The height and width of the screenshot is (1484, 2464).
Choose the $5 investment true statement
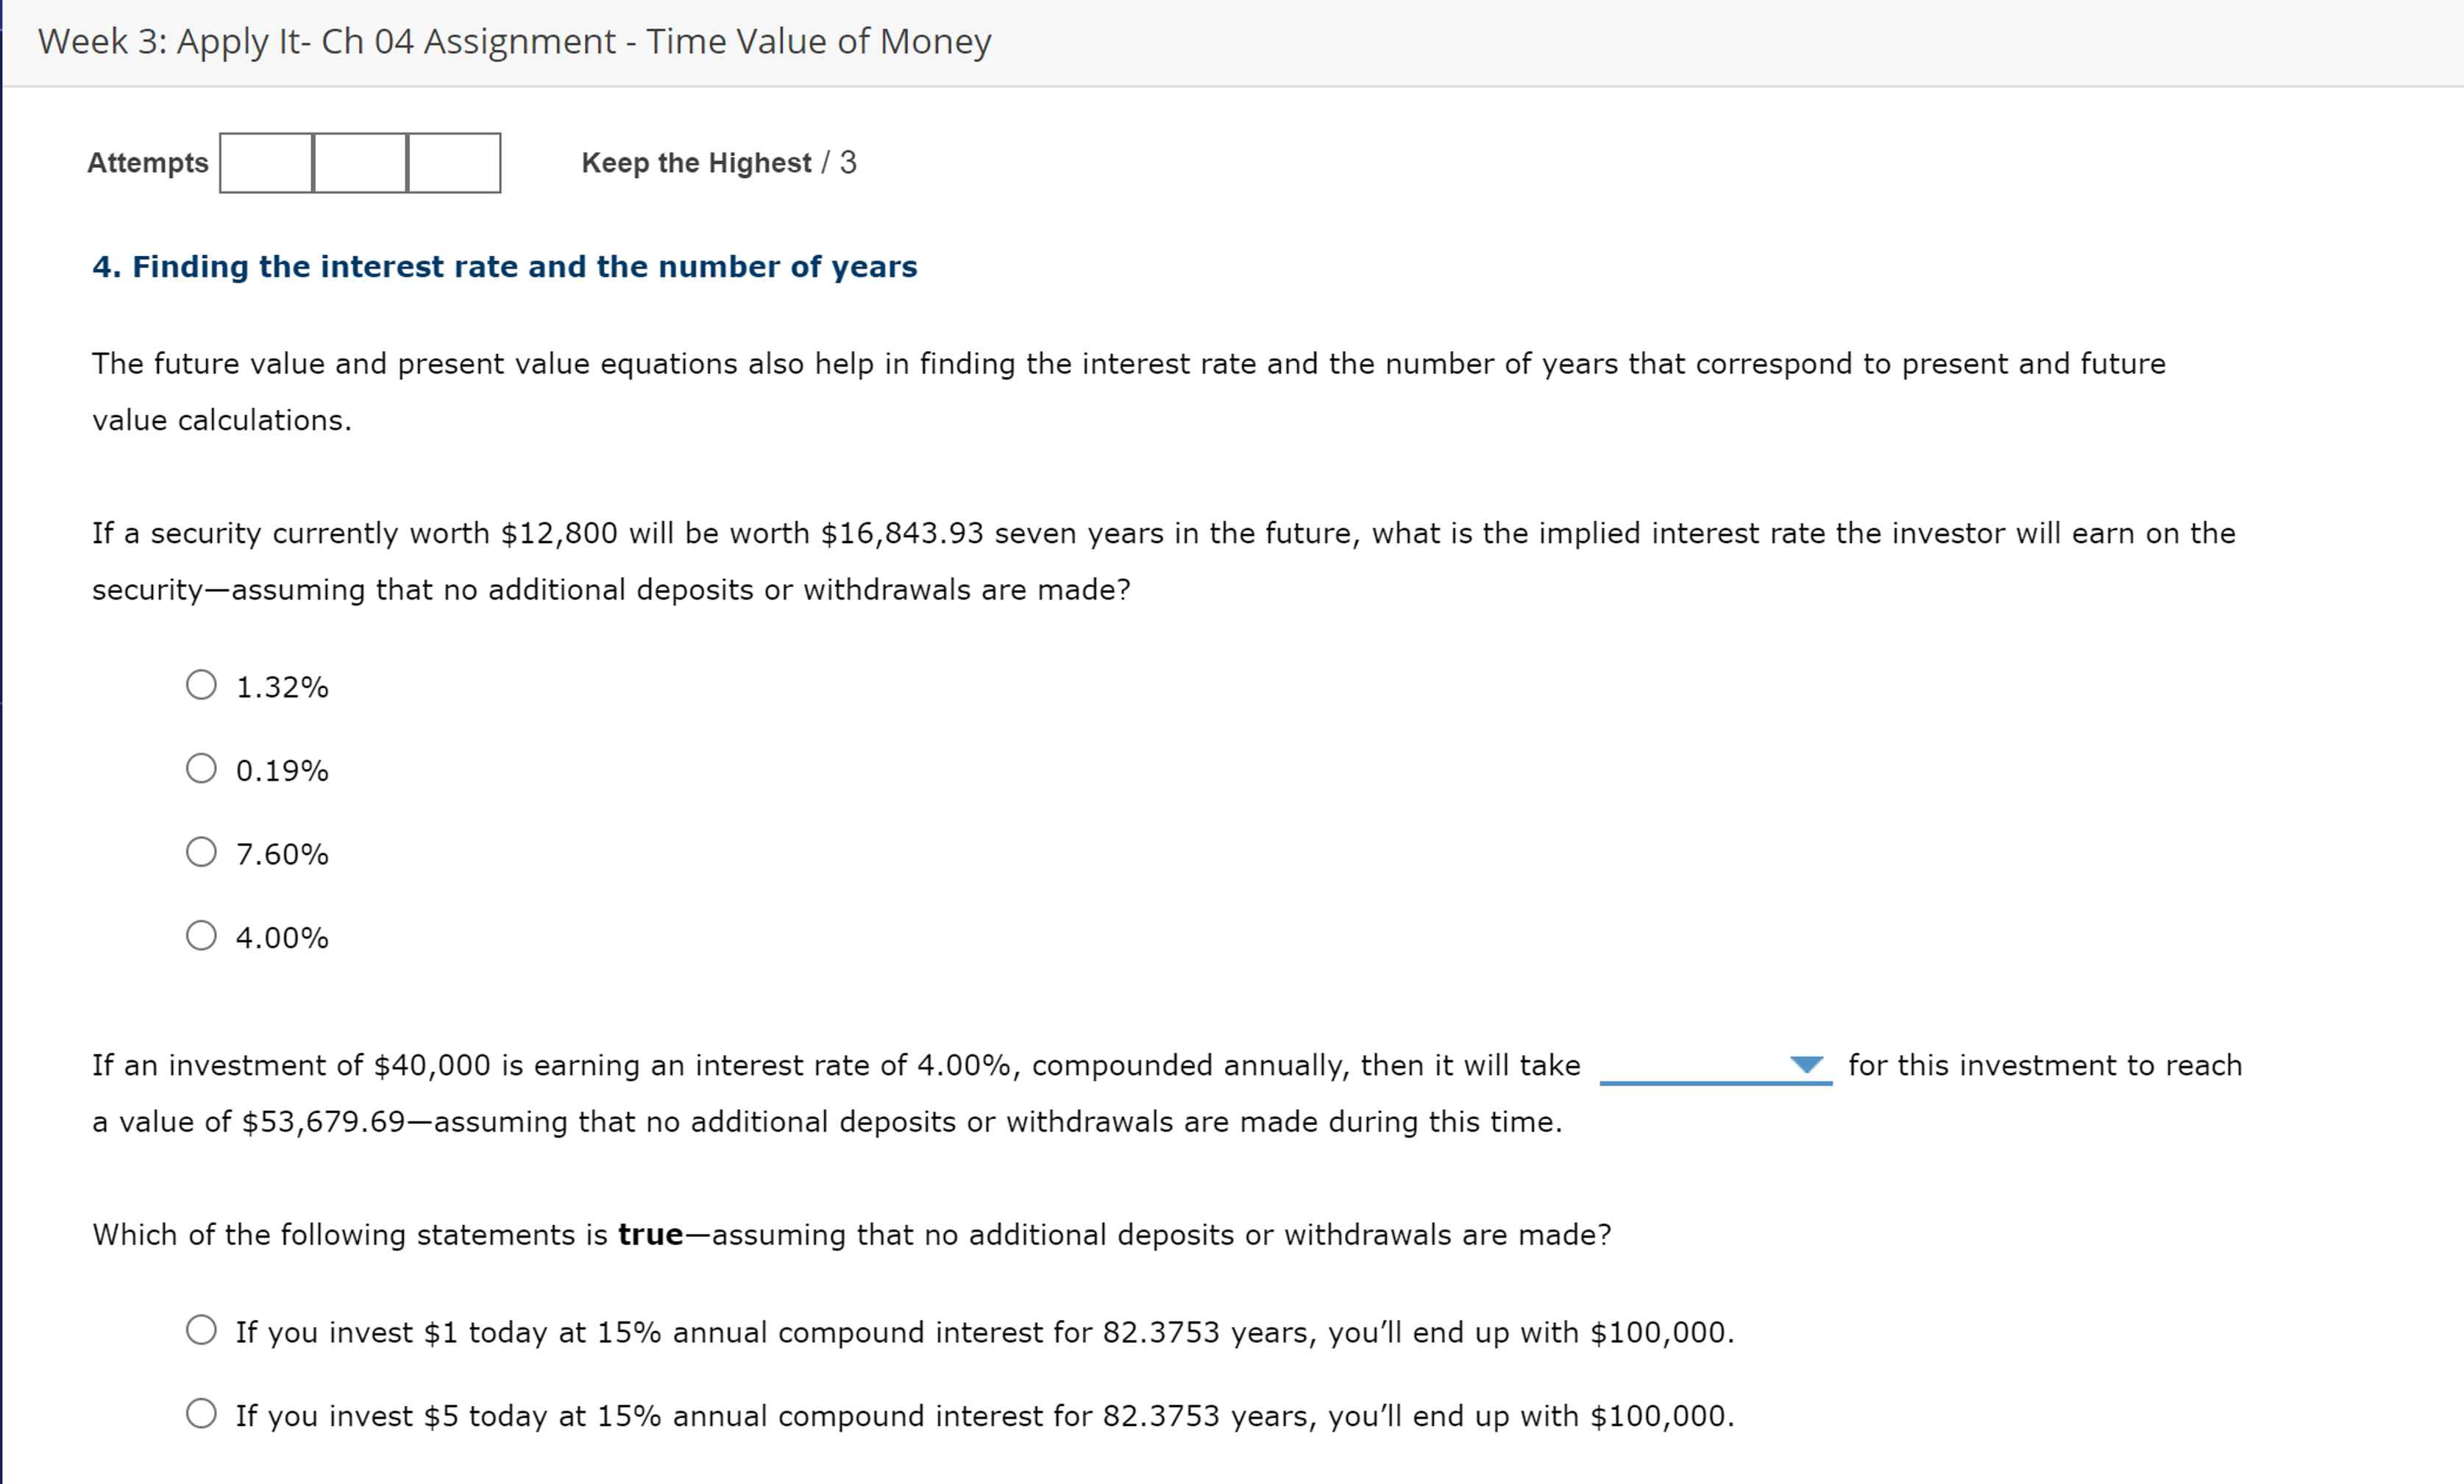pos(204,1414)
